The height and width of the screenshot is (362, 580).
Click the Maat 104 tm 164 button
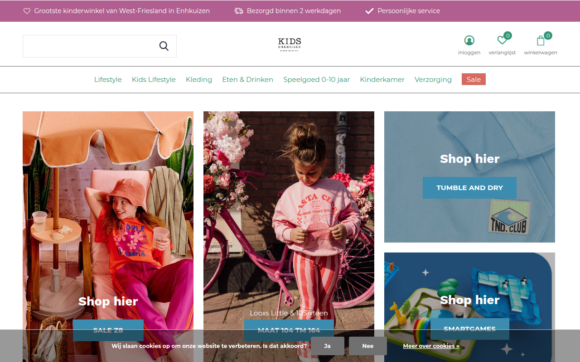tap(289, 330)
